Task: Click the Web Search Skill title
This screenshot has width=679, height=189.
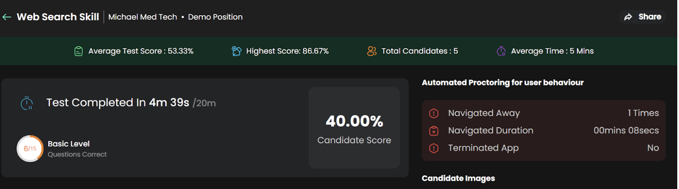Action: click(x=58, y=17)
